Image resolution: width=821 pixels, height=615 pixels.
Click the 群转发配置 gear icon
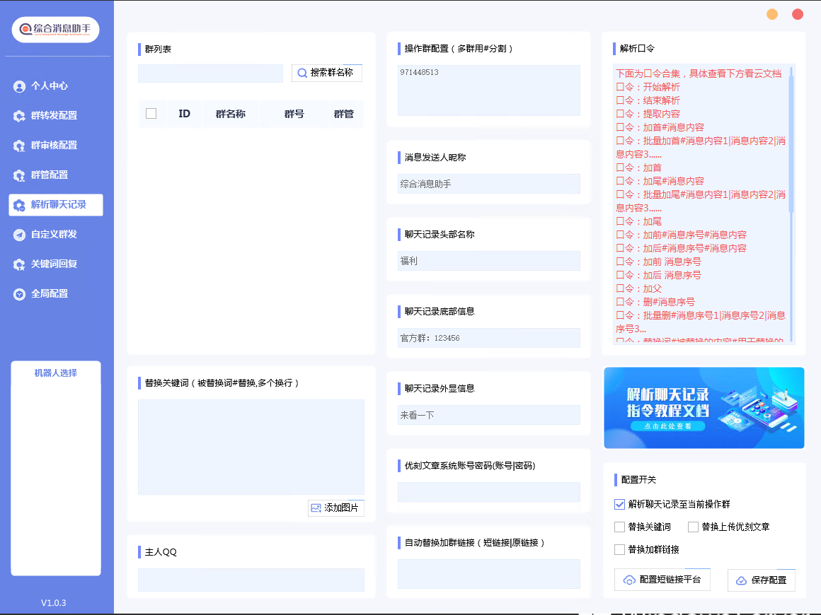[20, 116]
